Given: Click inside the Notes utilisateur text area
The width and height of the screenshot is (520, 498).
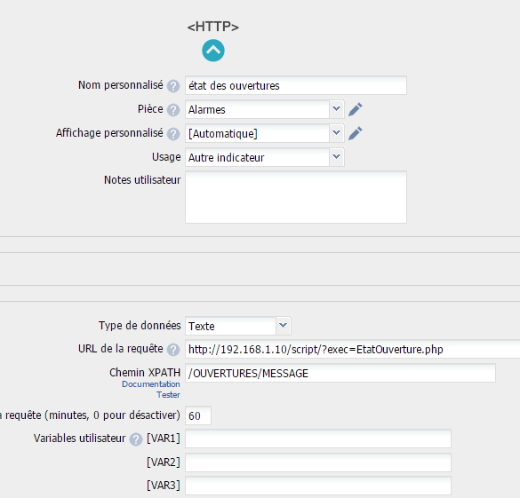Looking at the screenshot, I should click(296, 197).
